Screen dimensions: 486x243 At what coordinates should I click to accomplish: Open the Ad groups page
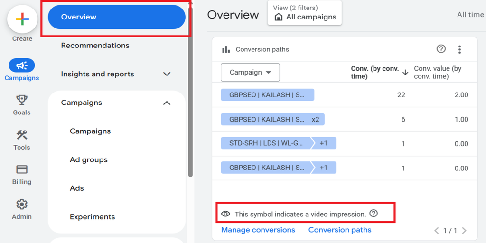click(89, 159)
